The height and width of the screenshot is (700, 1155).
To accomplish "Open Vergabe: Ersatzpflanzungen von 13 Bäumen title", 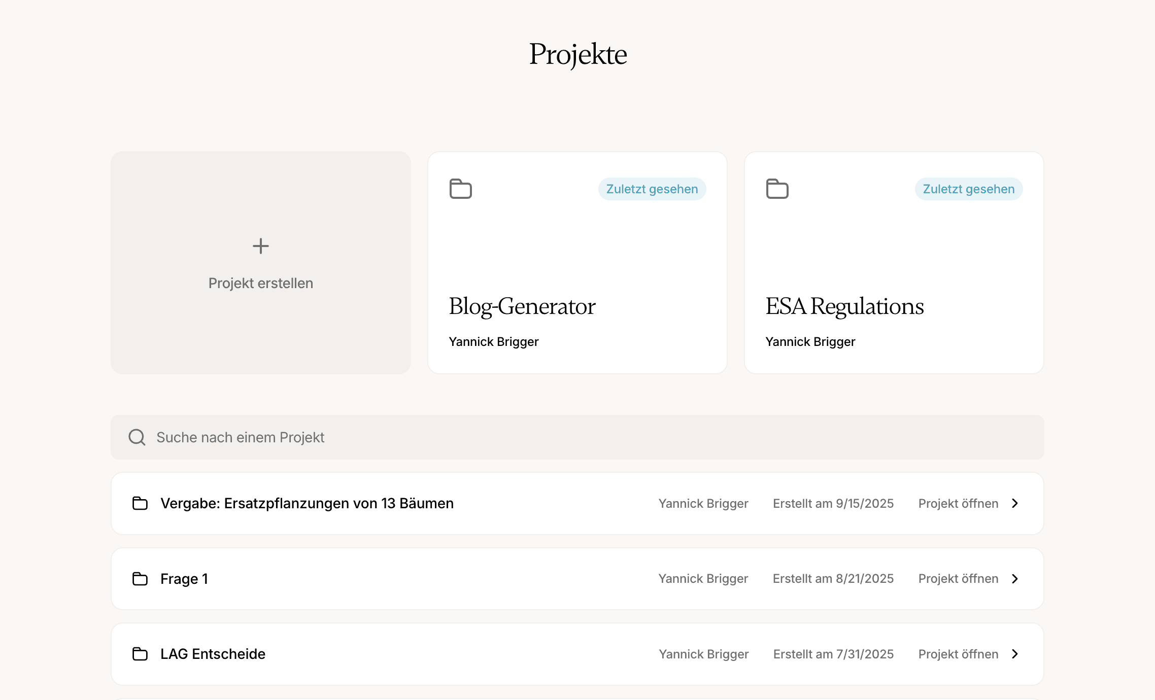I will pyautogui.click(x=307, y=503).
